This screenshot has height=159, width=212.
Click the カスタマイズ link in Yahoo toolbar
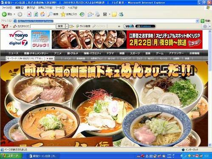pyautogui.click(x=23, y=26)
